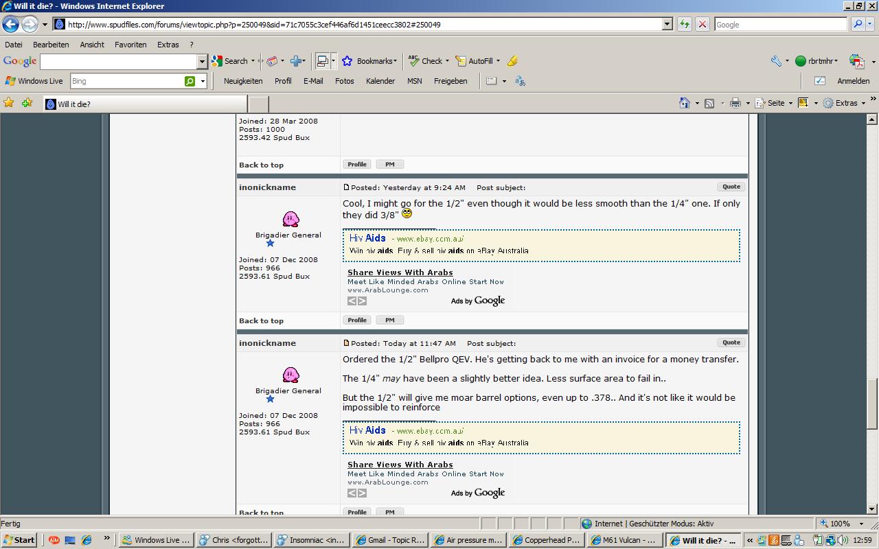Open the Ansicht menu
The height and width of the screenshot is (549, 879).
click(x=92, y=45)
